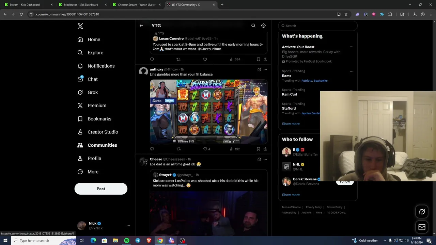The image size is (436, 245).
Task: Reply to anthoxy's post
Action: pos(152,149)
